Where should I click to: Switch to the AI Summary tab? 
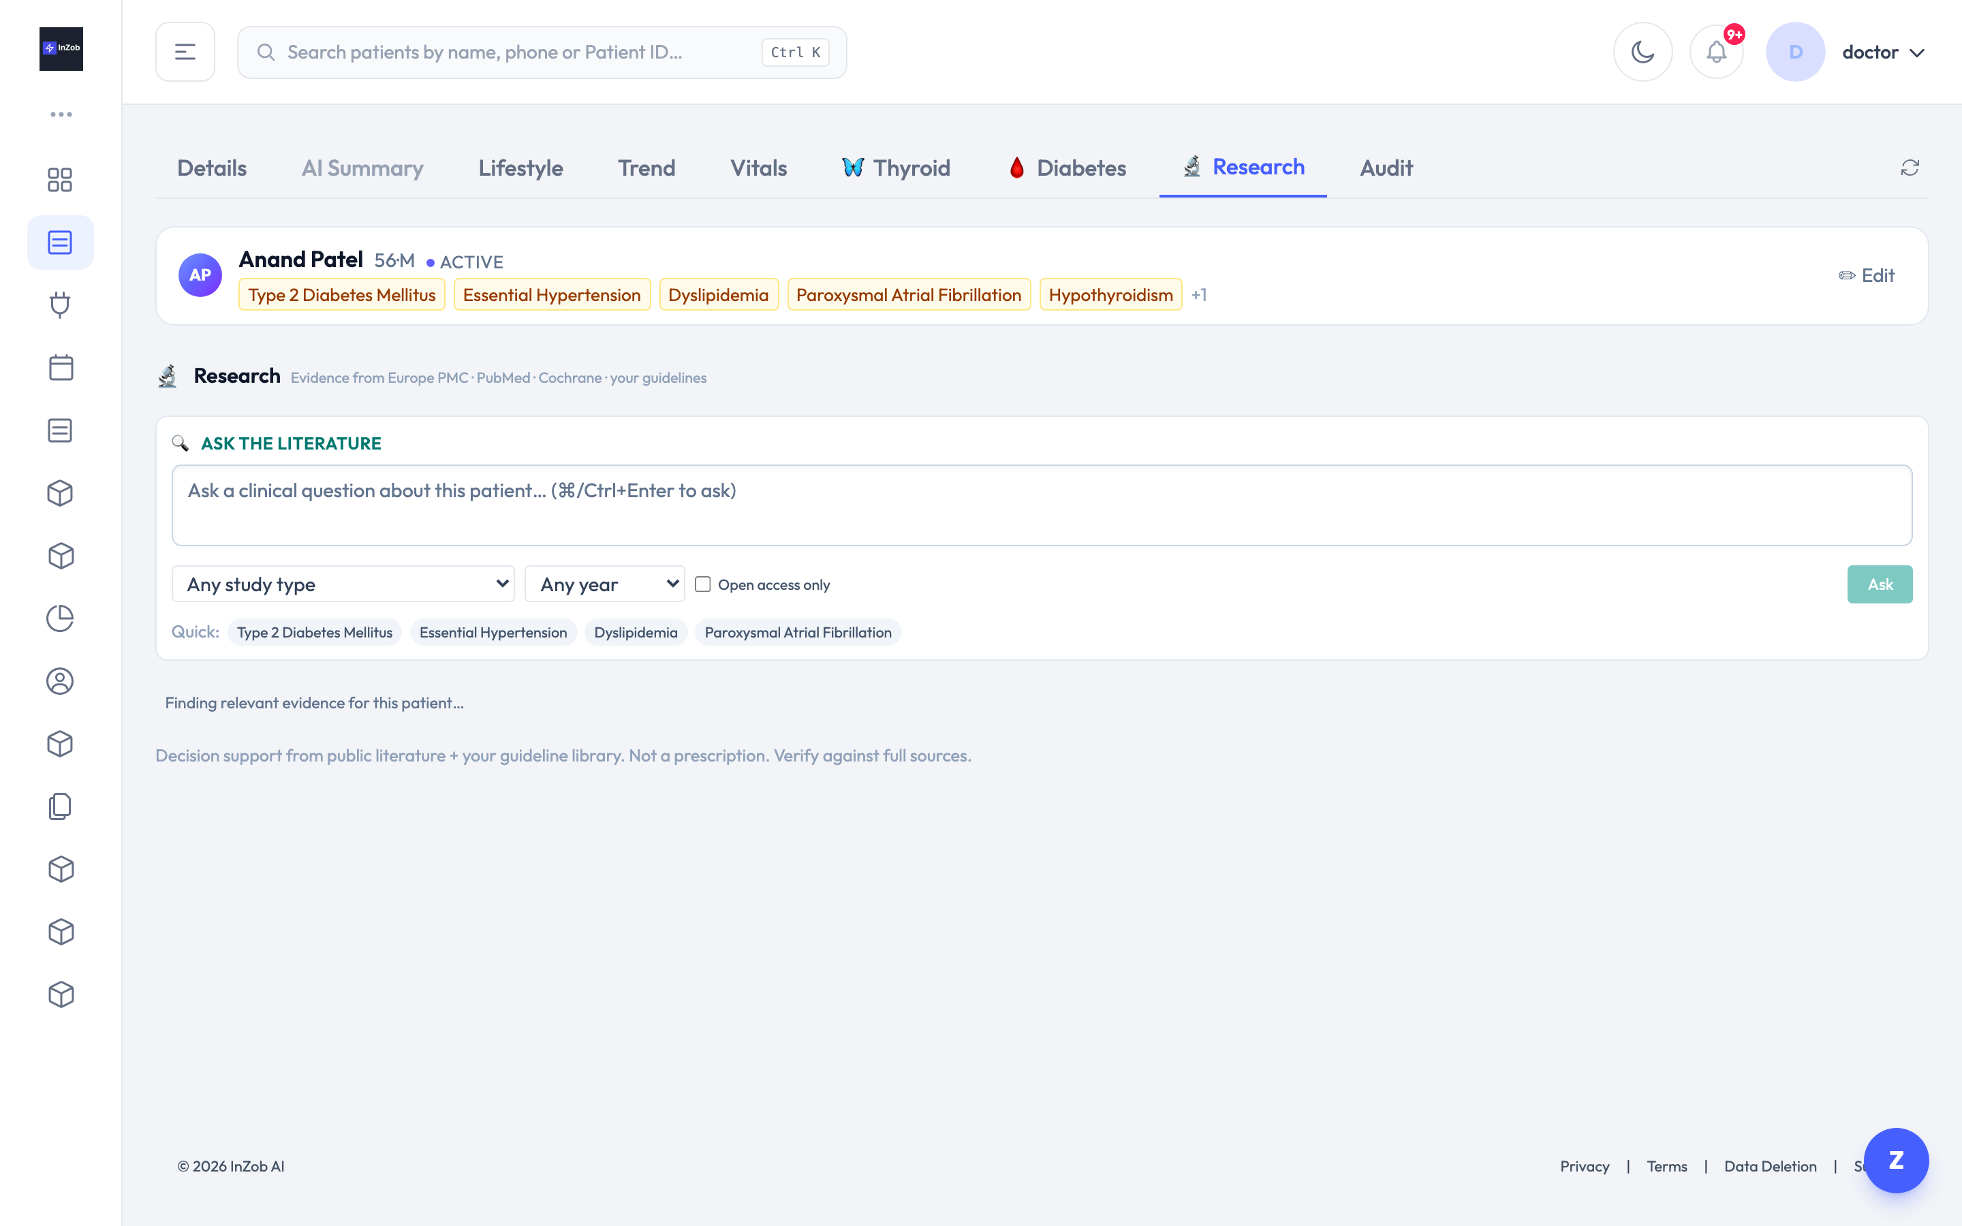362,168
